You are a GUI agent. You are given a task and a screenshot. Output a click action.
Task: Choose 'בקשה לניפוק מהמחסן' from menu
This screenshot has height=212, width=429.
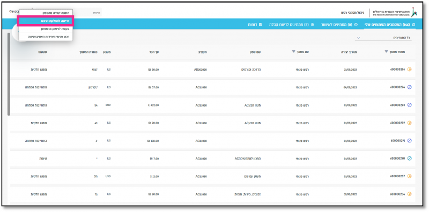(x=46, y=29)
